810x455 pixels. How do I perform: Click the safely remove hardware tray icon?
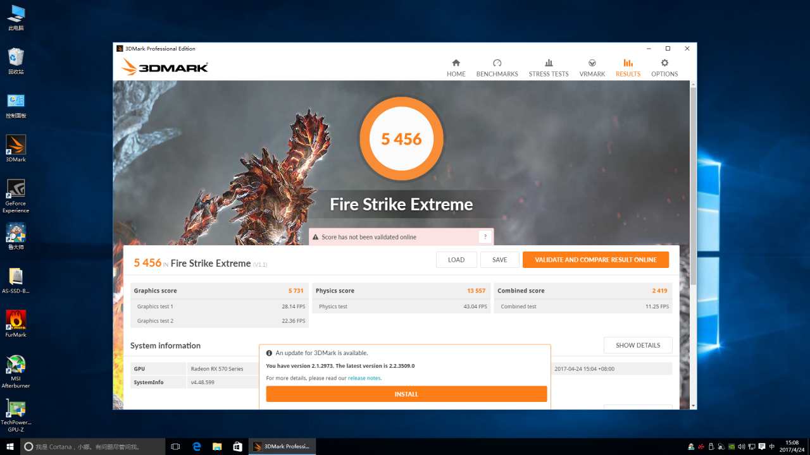(x=711, y=447)
